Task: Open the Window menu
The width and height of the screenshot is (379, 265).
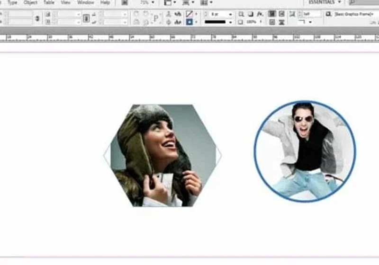Action: click(x=85, y=2)
